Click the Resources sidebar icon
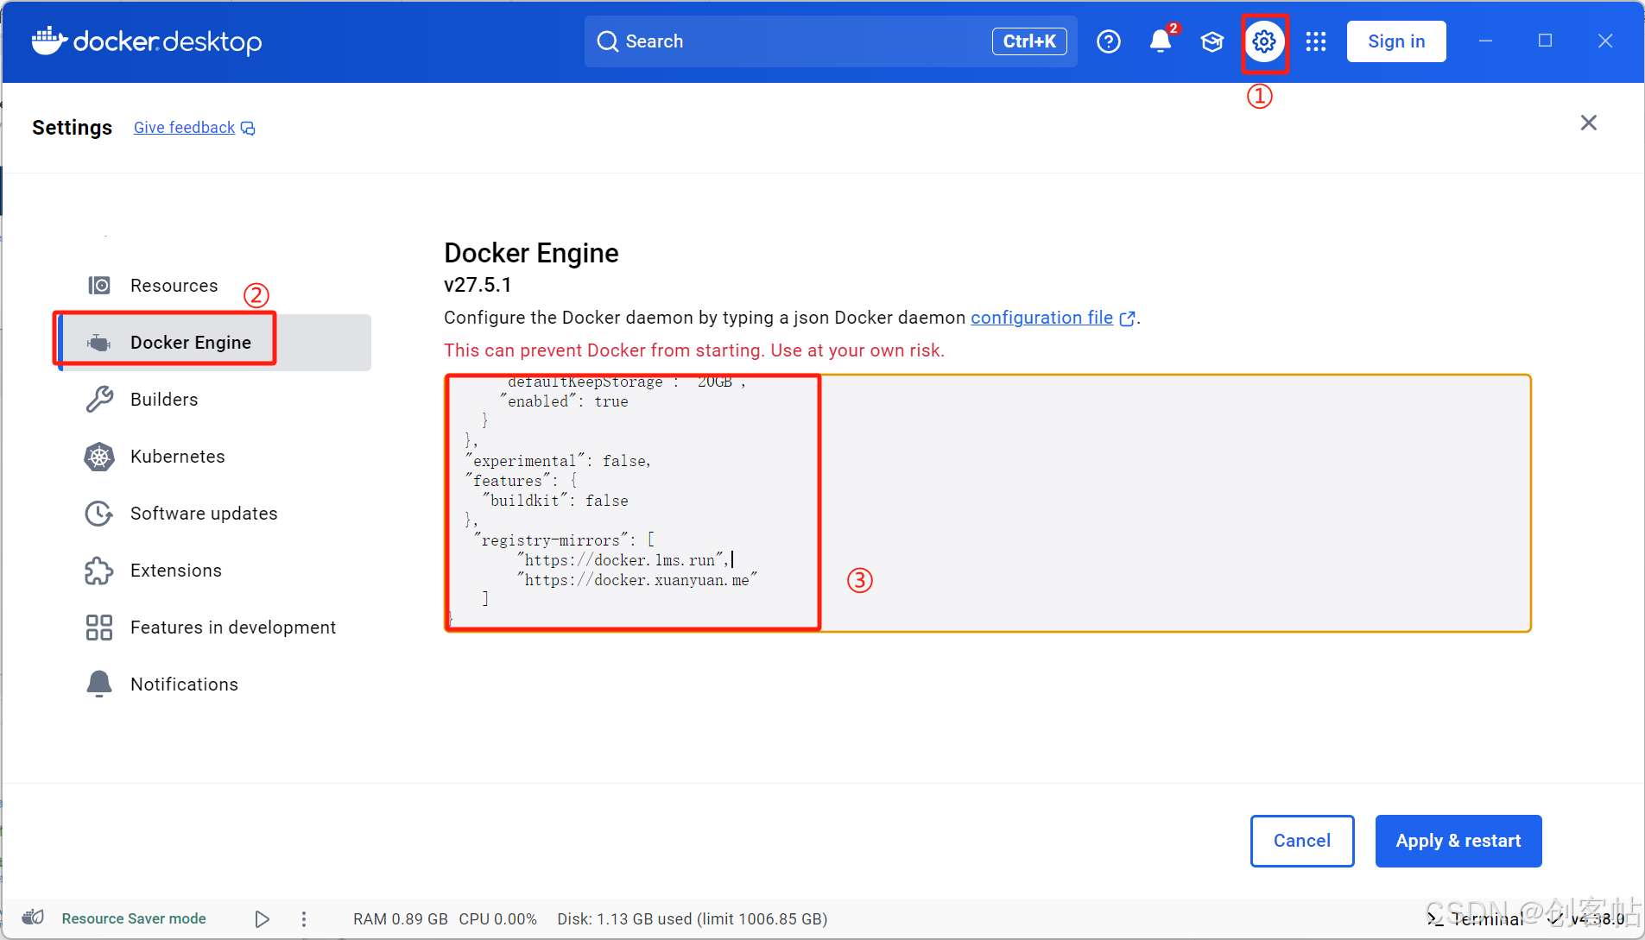Image resolution: width=1645 pixels, height=940 pixels. (x=99, y=286)
